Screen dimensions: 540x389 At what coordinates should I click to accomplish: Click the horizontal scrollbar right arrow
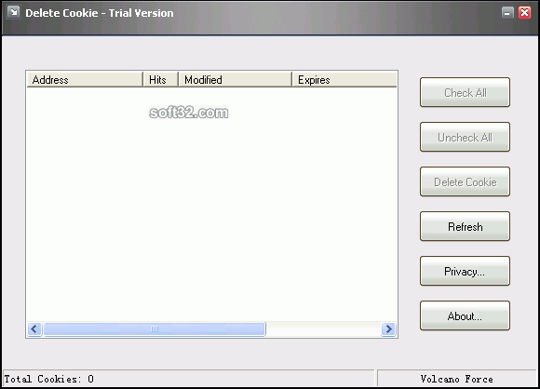coord(389,329)
